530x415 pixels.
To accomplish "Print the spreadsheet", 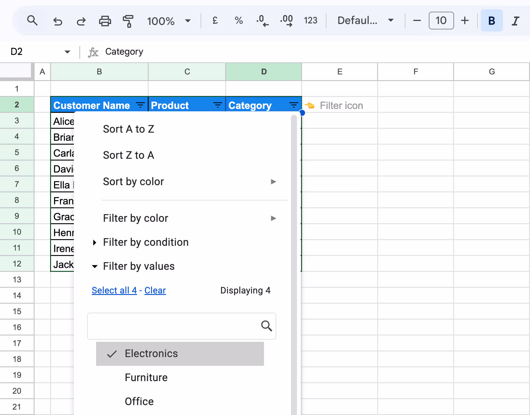I will [x=104, y=20].
